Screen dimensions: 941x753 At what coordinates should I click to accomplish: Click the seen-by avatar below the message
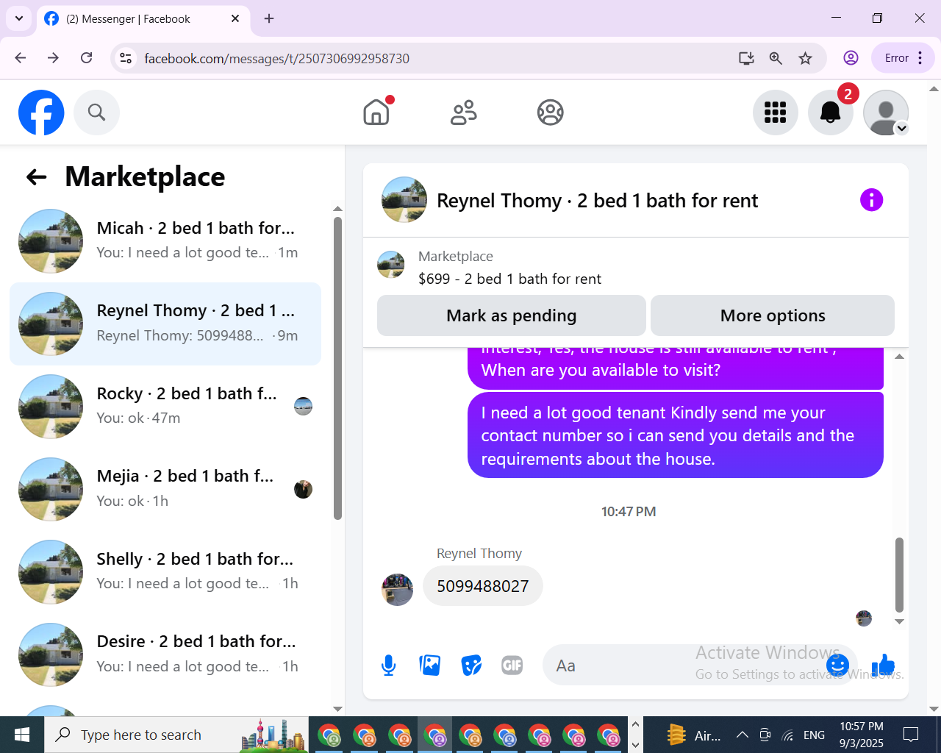(x=864, y=618)
